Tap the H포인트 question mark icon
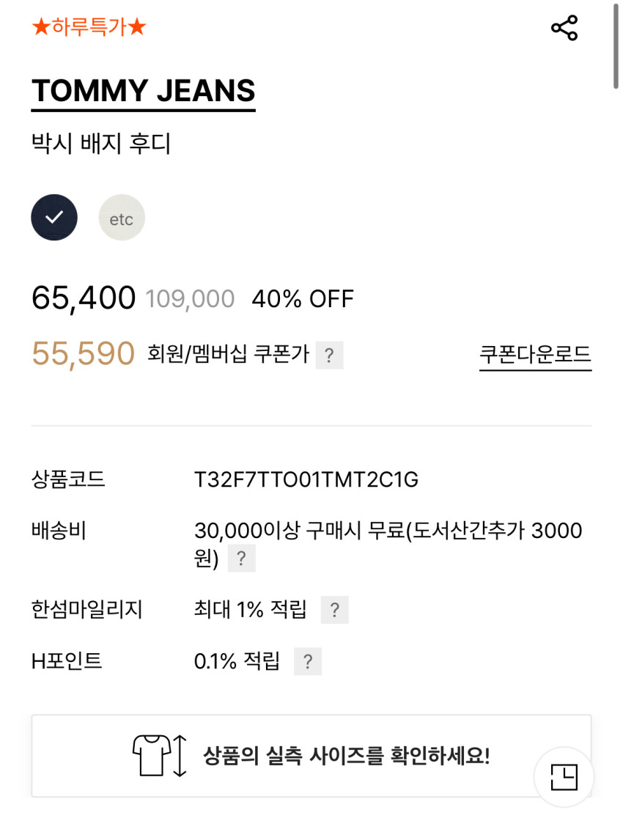Screen dimensions: 623x821 tap(308, 662)
